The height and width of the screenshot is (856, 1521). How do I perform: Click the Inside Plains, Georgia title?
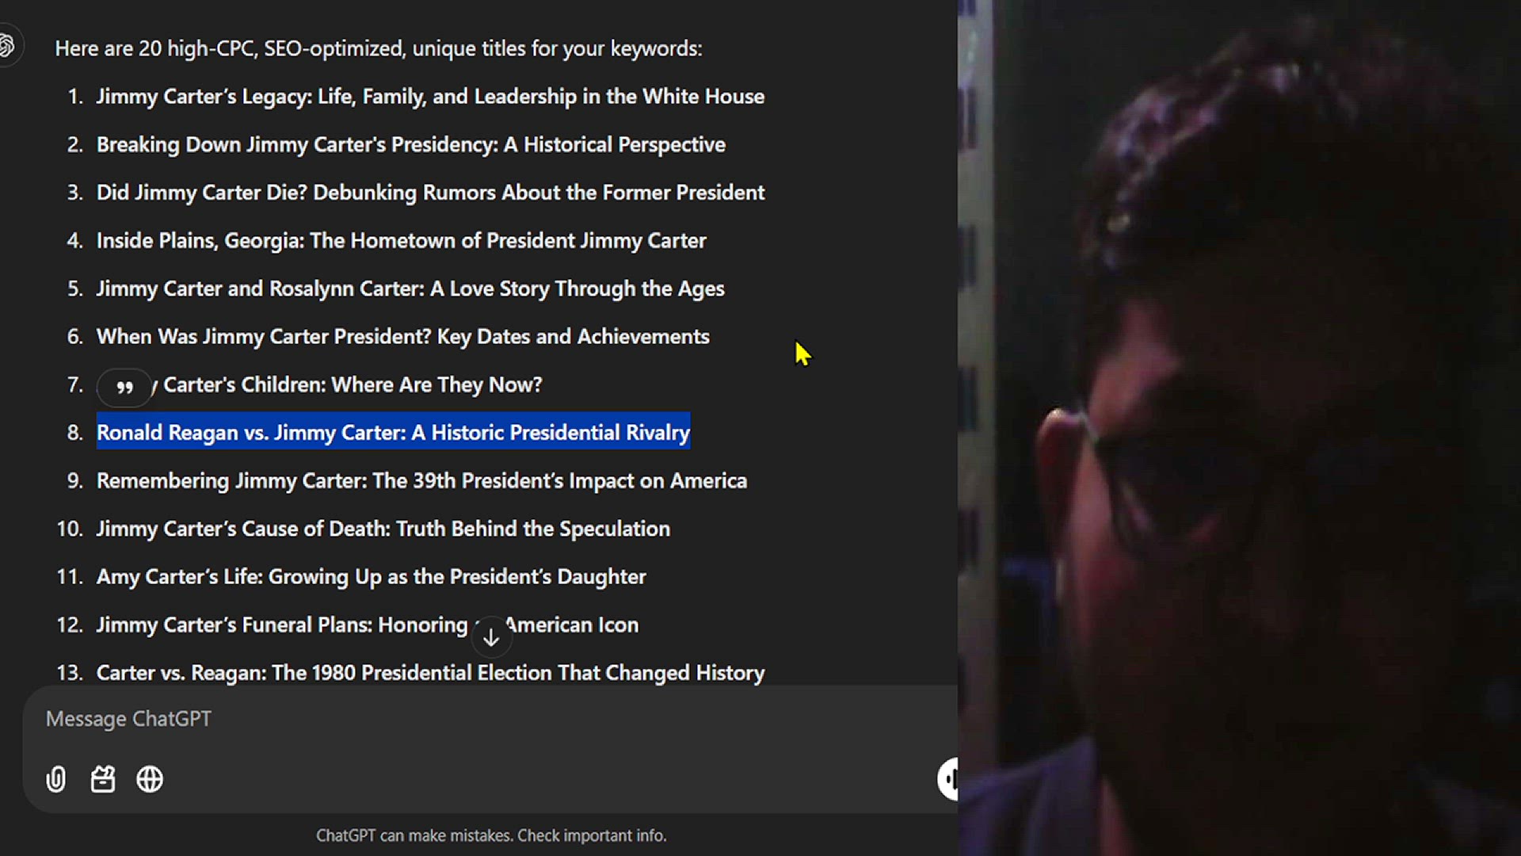point(401,241)
